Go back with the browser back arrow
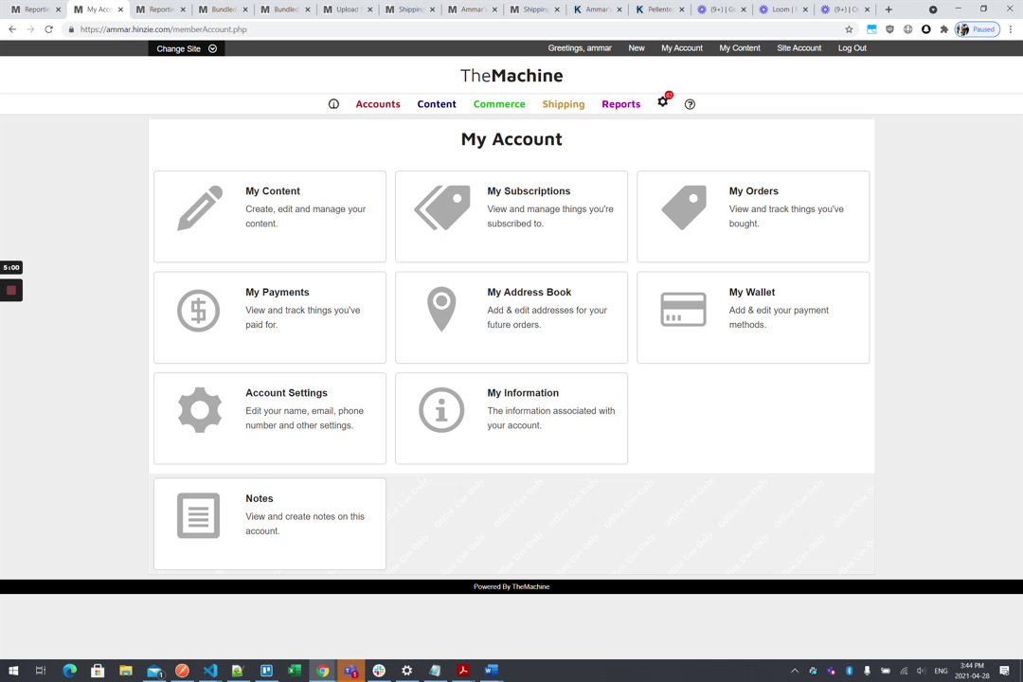 (x=12, y=29)
